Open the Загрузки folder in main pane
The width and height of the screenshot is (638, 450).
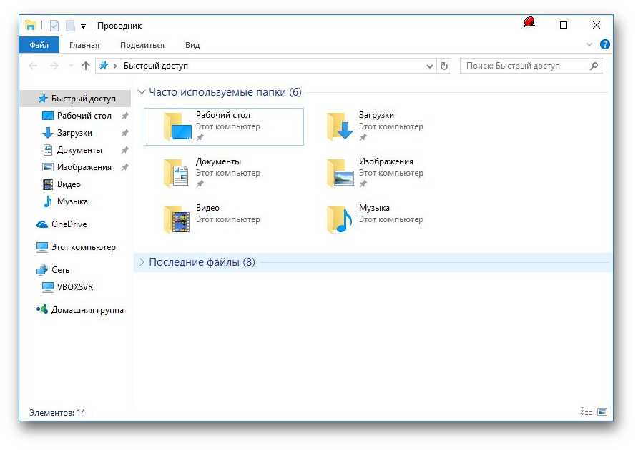point(340,126)
